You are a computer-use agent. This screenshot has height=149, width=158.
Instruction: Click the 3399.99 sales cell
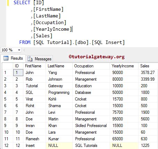(x=148, y=79)
